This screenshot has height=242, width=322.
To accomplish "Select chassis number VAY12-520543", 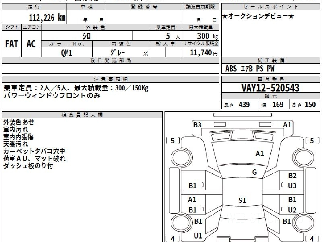I will coord(270,88).
